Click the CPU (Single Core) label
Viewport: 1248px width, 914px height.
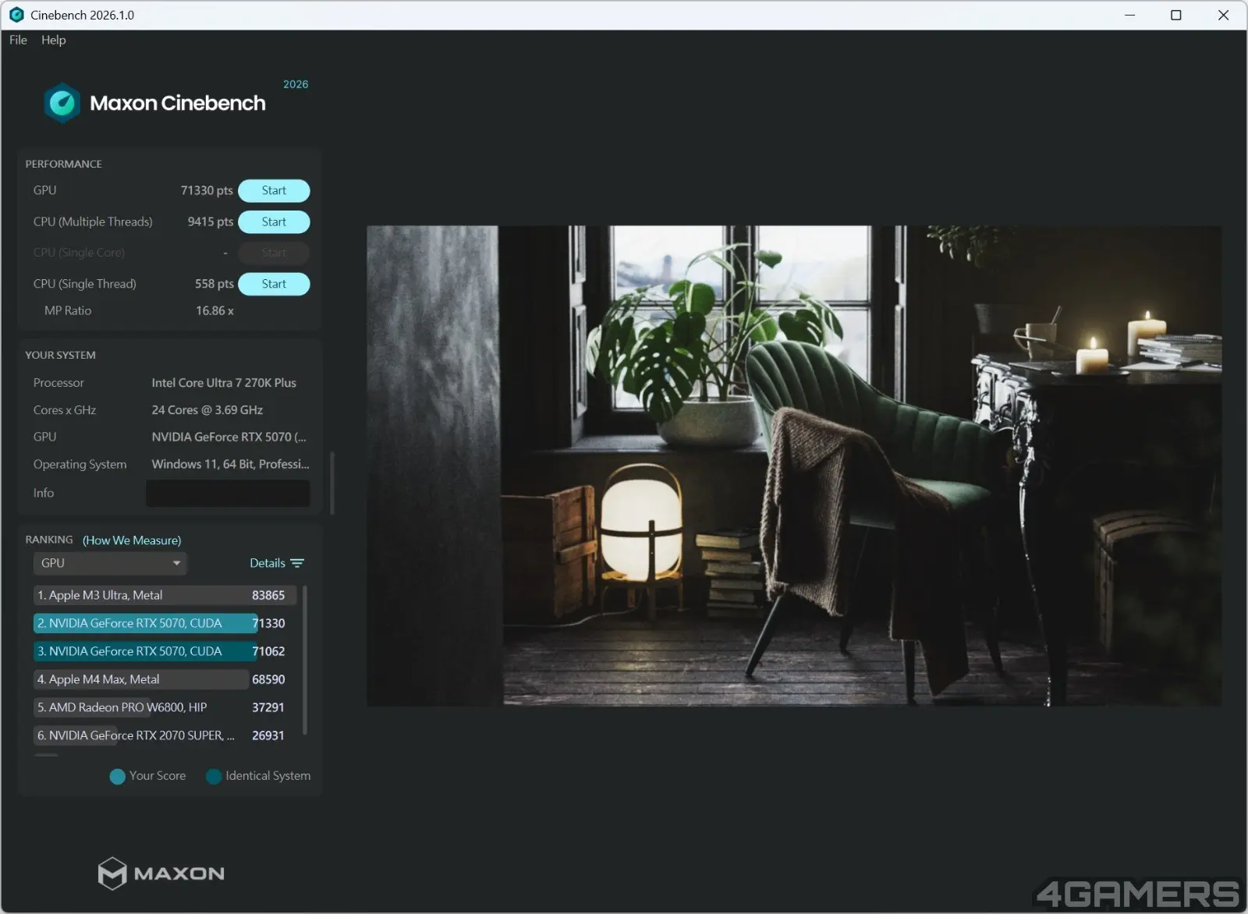click(79, 253)
